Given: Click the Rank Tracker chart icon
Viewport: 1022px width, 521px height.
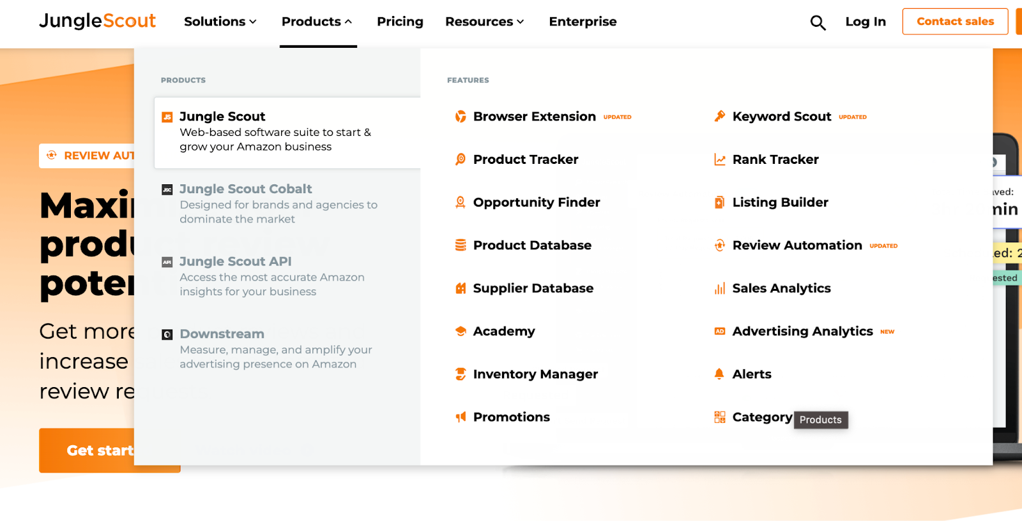Looking at the screenshot, I should click(x=720, y=159).
